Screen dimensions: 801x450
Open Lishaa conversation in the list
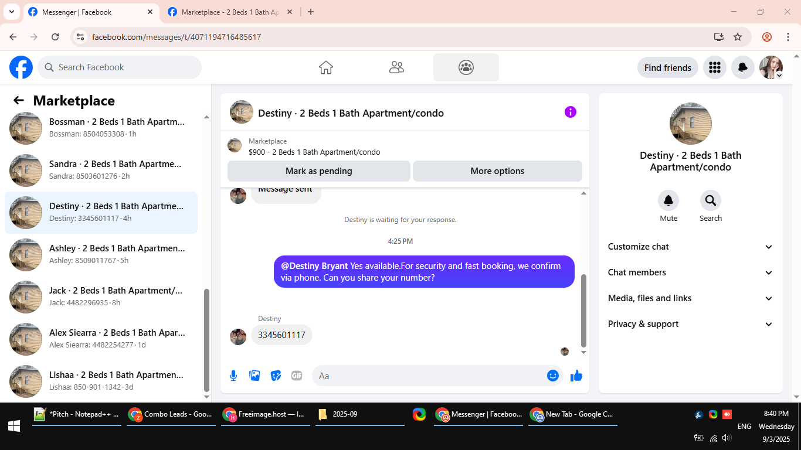pos(101,381)
